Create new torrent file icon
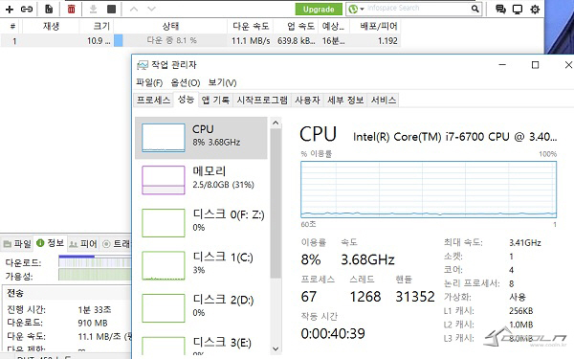 coord(49,9)
